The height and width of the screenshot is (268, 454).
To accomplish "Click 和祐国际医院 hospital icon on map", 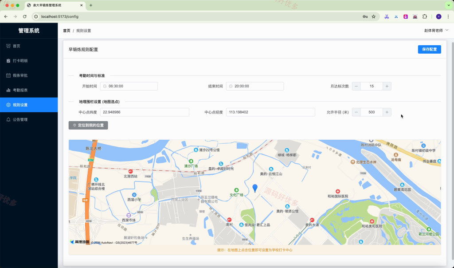I will point(337,191).
